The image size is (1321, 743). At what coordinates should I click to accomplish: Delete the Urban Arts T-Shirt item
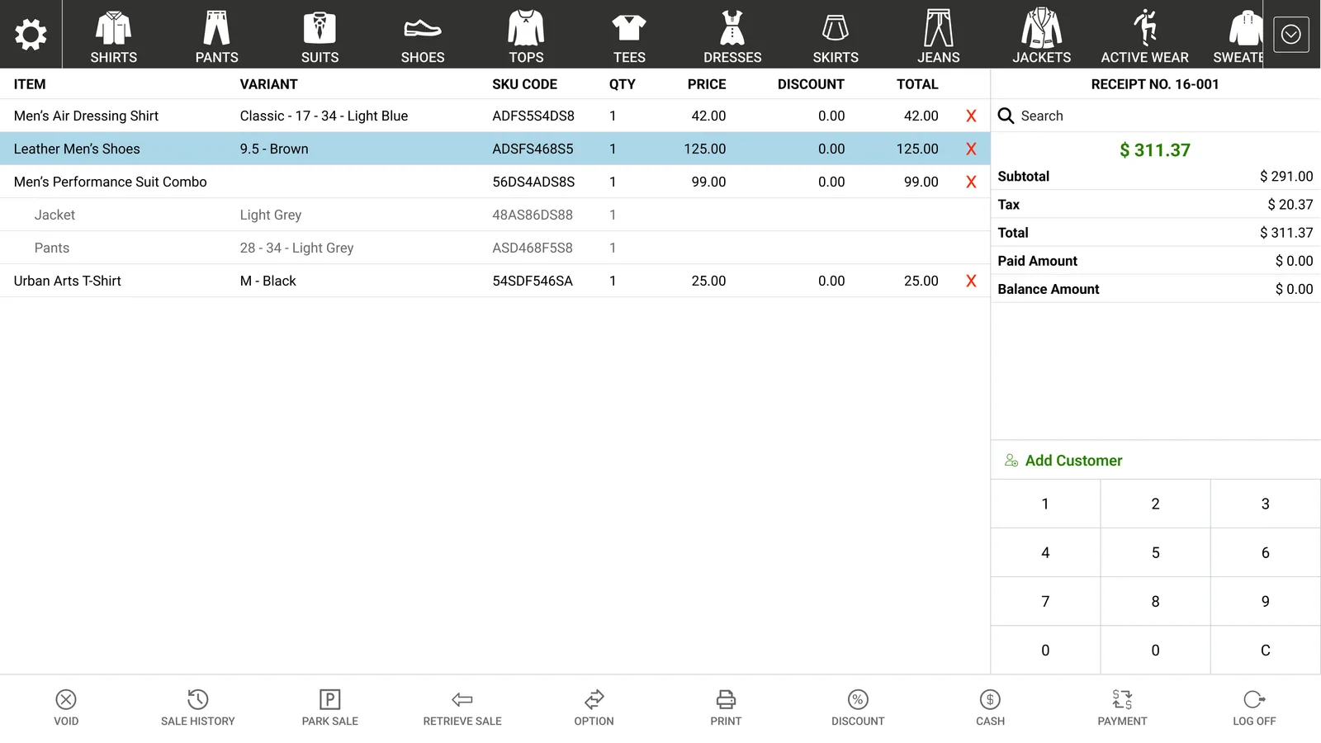[x=971, y=281]
